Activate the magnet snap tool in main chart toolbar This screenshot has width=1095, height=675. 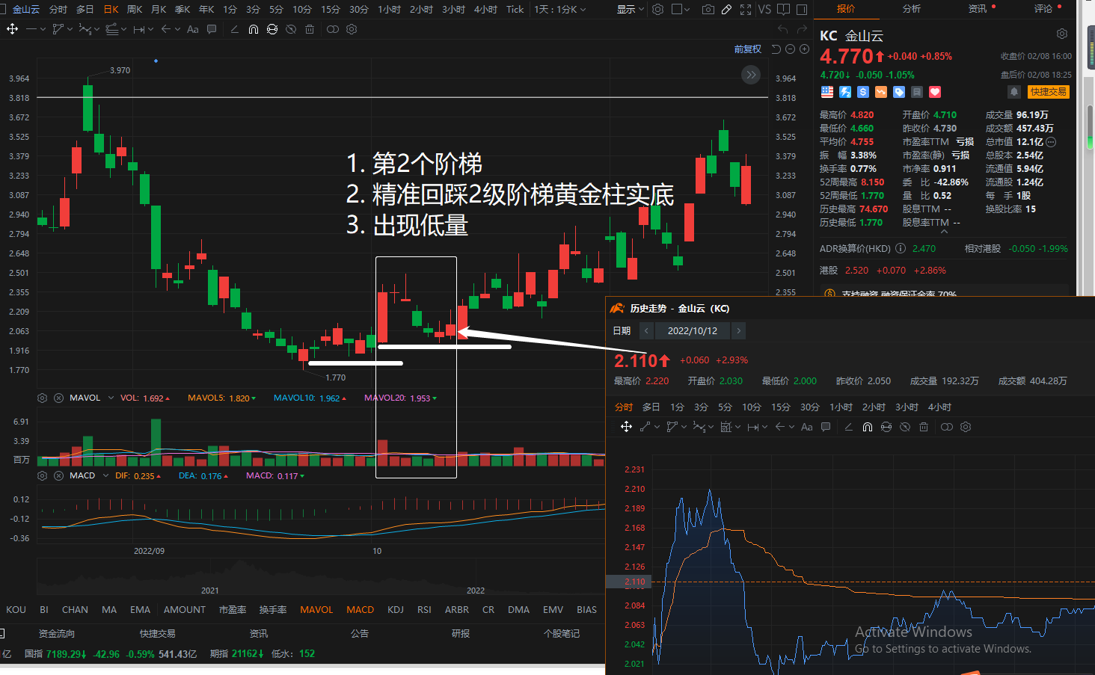pos(254,29)
